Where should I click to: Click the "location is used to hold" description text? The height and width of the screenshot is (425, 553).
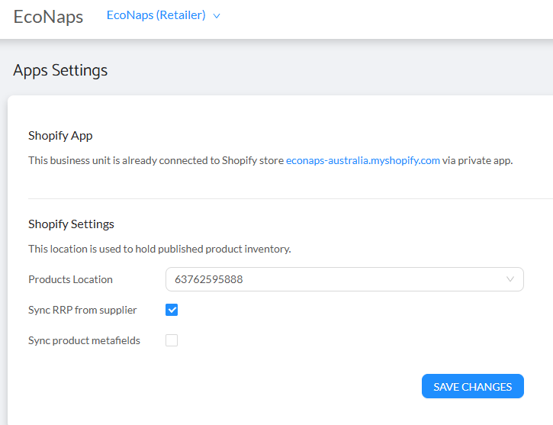point(159,249)
